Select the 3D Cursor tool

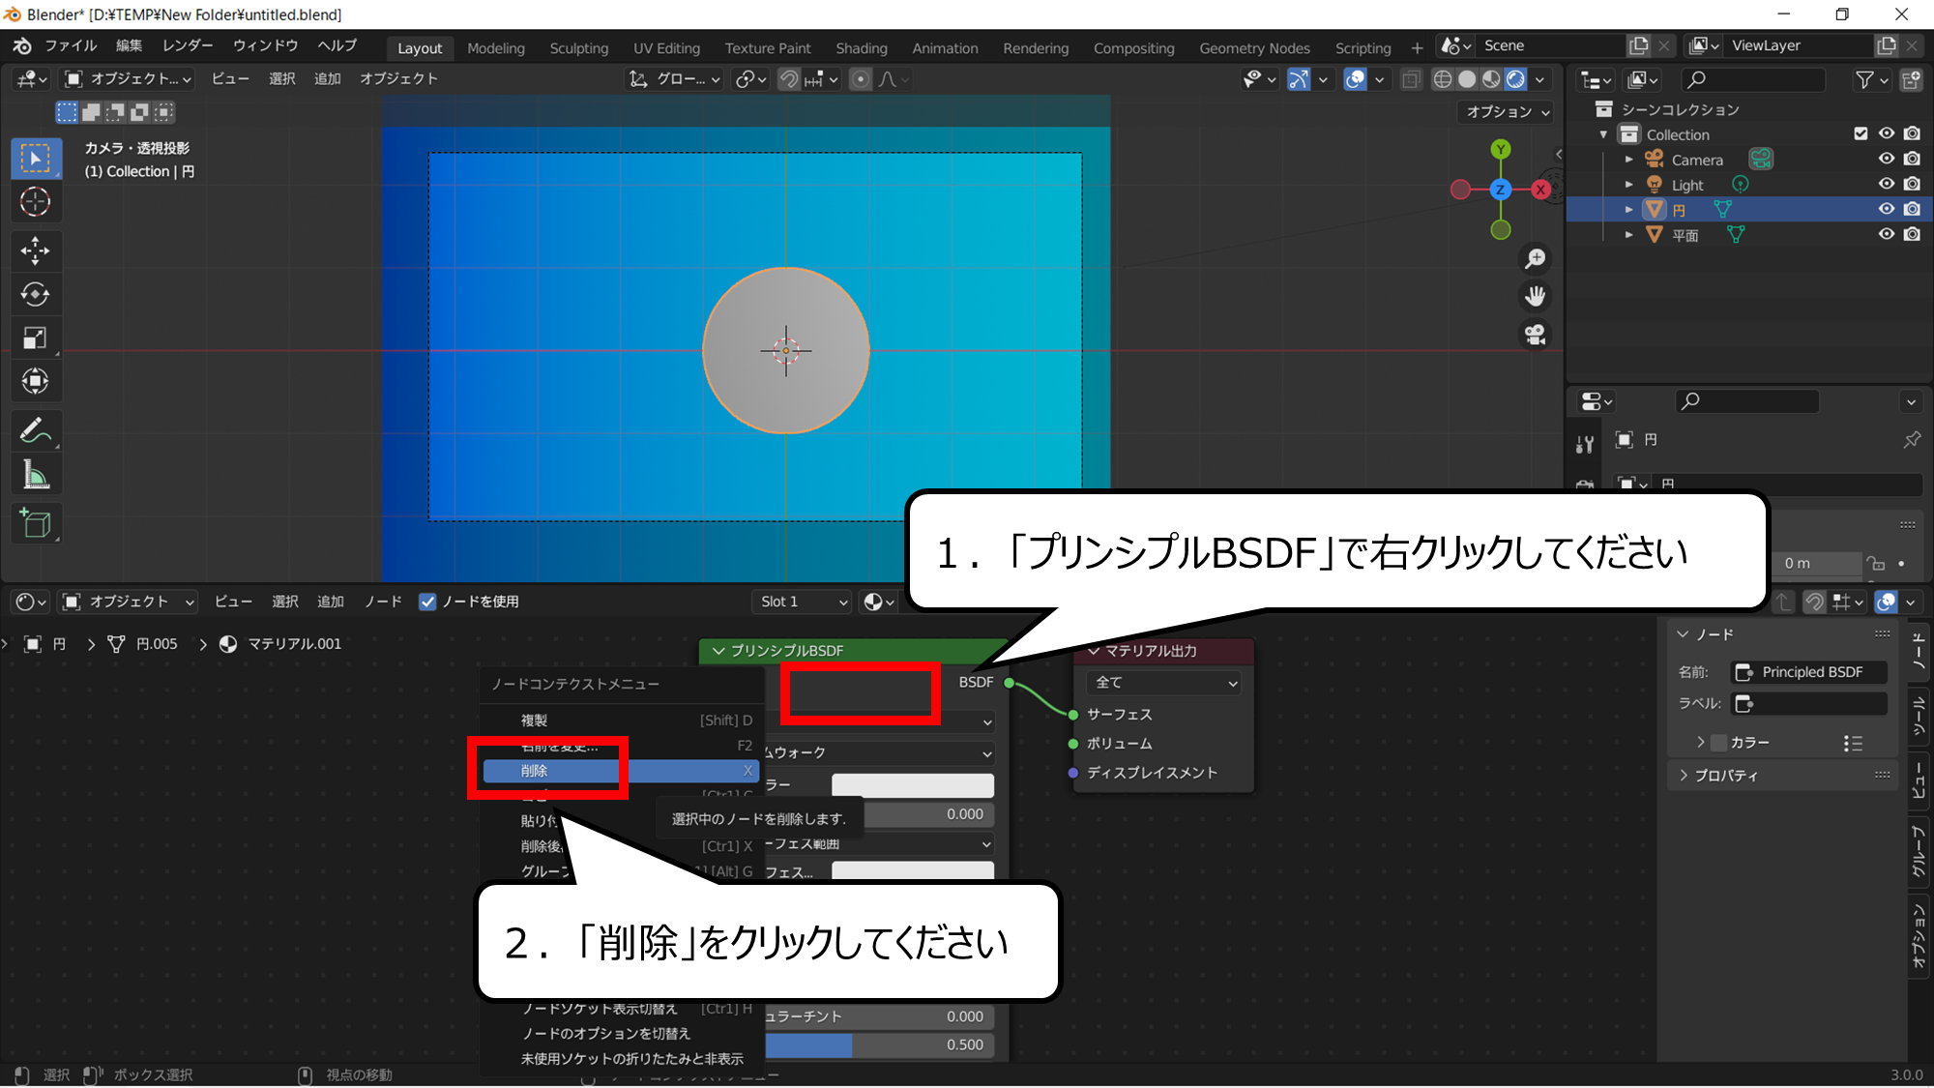36,202
